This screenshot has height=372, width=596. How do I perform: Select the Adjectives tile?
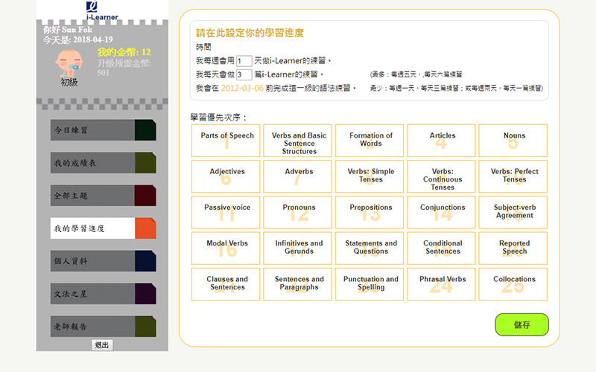point(226,176)
